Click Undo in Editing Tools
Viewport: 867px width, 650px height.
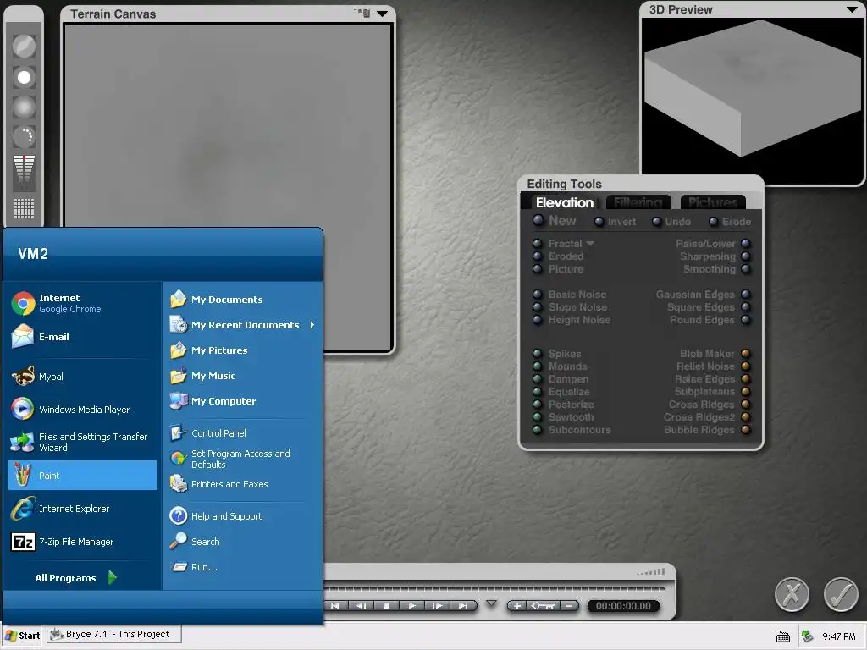(x=671, y=222)
